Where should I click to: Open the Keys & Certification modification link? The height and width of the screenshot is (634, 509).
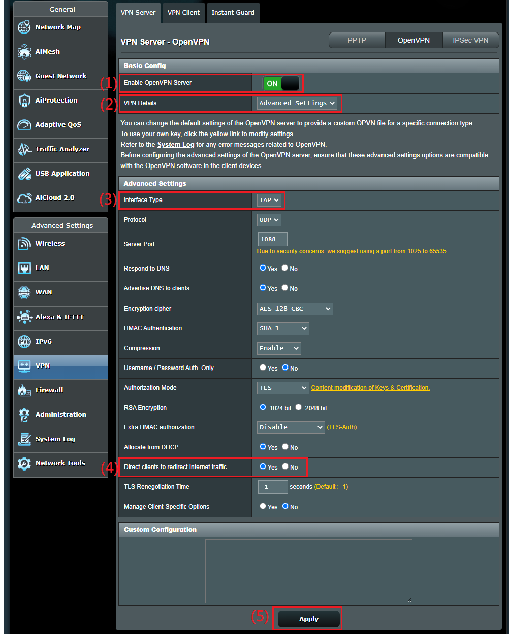370,388
